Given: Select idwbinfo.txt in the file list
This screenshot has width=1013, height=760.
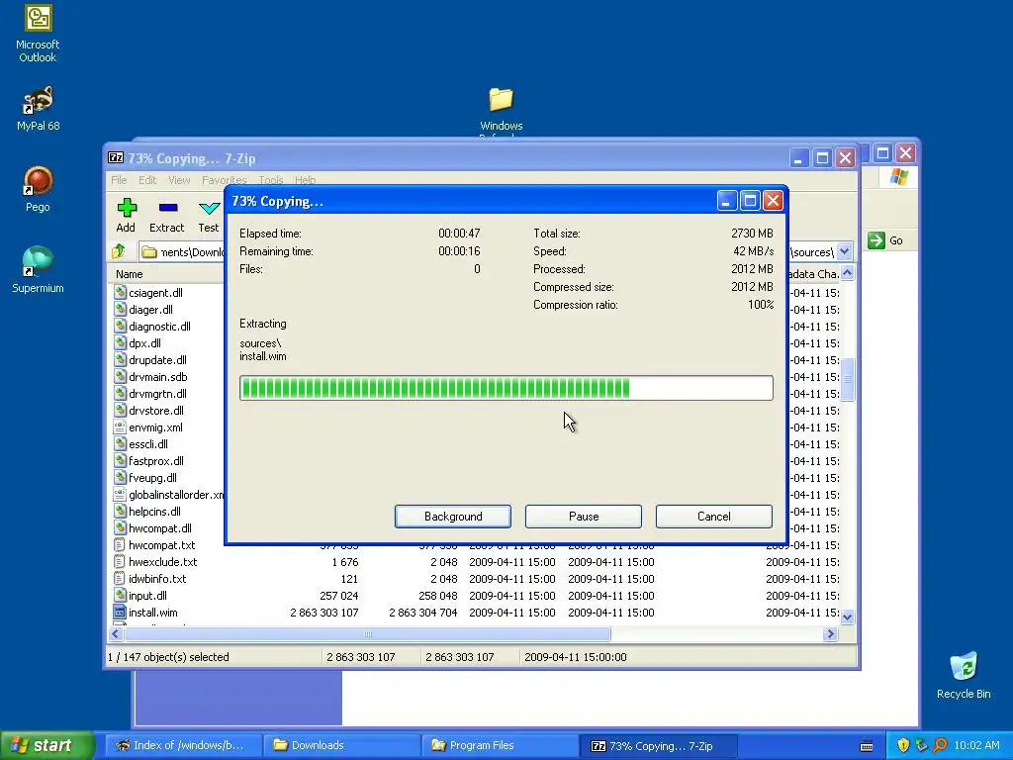Looking at the screenshot, I should point(157,578).
